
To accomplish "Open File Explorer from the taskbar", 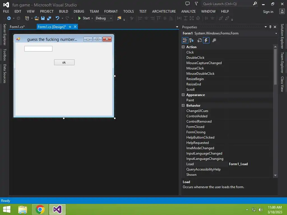I will tap(23, 209).
